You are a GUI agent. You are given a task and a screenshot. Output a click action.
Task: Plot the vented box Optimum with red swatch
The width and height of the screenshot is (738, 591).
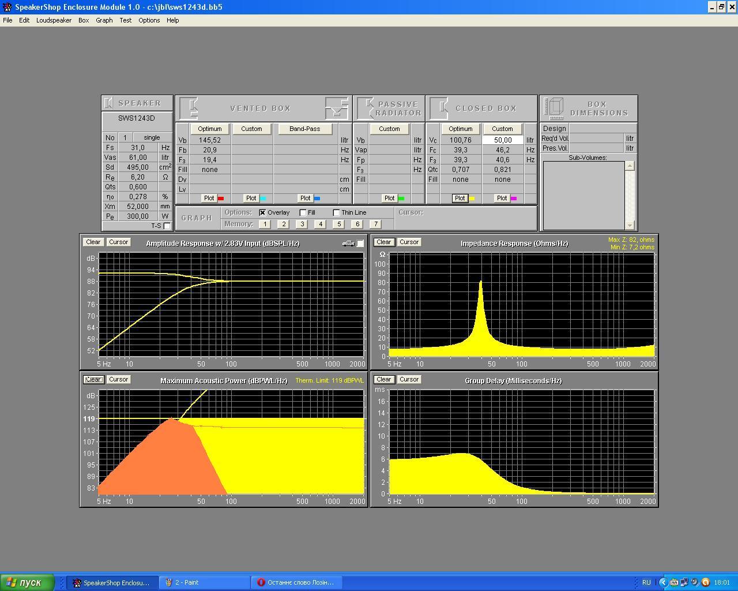[209, 198]
